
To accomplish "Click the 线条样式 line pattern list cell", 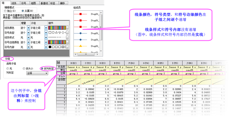I will point(57,37).
